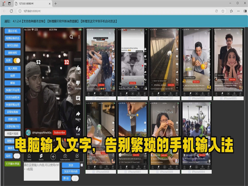
Task: Toggle the 群控 group control switch
Action: click(x=76, y=178)
